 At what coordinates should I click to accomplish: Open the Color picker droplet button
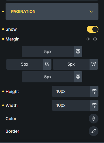[x=93, y=118]
